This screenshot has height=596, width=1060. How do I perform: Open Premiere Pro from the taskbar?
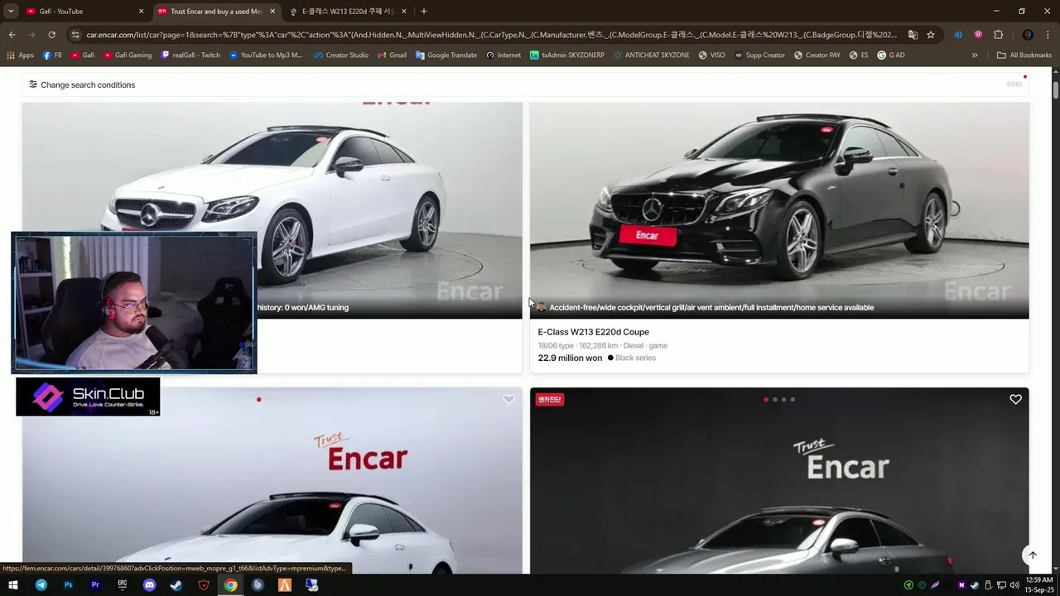click(95, 585)
